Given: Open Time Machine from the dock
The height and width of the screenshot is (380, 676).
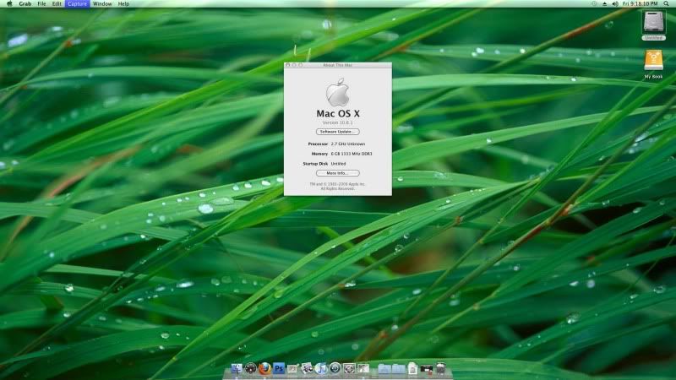Looking at the screenshot, I should 335,368.
